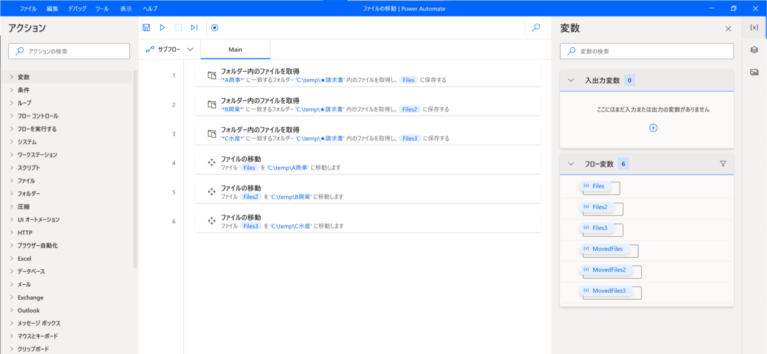This screenshot has width=767, height=354.
Task: Open the variables {x} pane
Action: point(755,28)
